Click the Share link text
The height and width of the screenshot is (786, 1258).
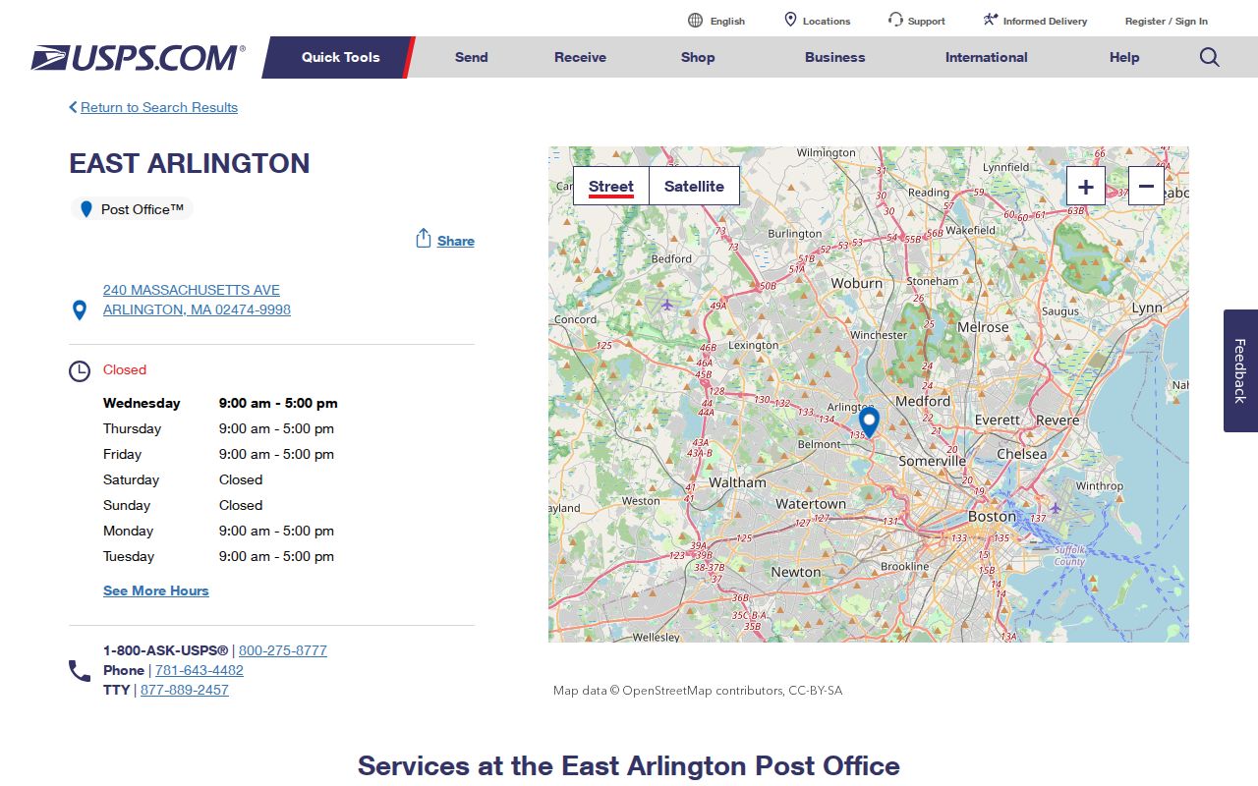[456, 241]
